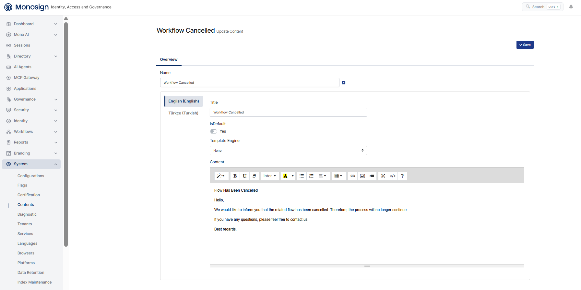This screenshot has width=581, height=290.
Task: Open the editor help question mark
Action: 402,176
